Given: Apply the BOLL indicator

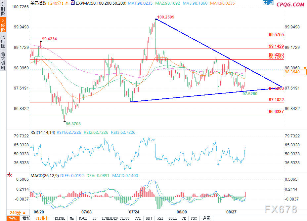Looking at the screenshot, I should 172,218.
